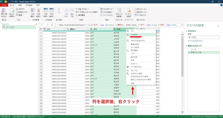Choose コピー in the context menu
The width and height of the screenshot is (223, 118).
coord(141,31)
